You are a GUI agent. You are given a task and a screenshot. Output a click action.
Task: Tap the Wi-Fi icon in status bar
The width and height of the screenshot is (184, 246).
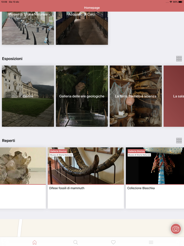coord(171,2)
